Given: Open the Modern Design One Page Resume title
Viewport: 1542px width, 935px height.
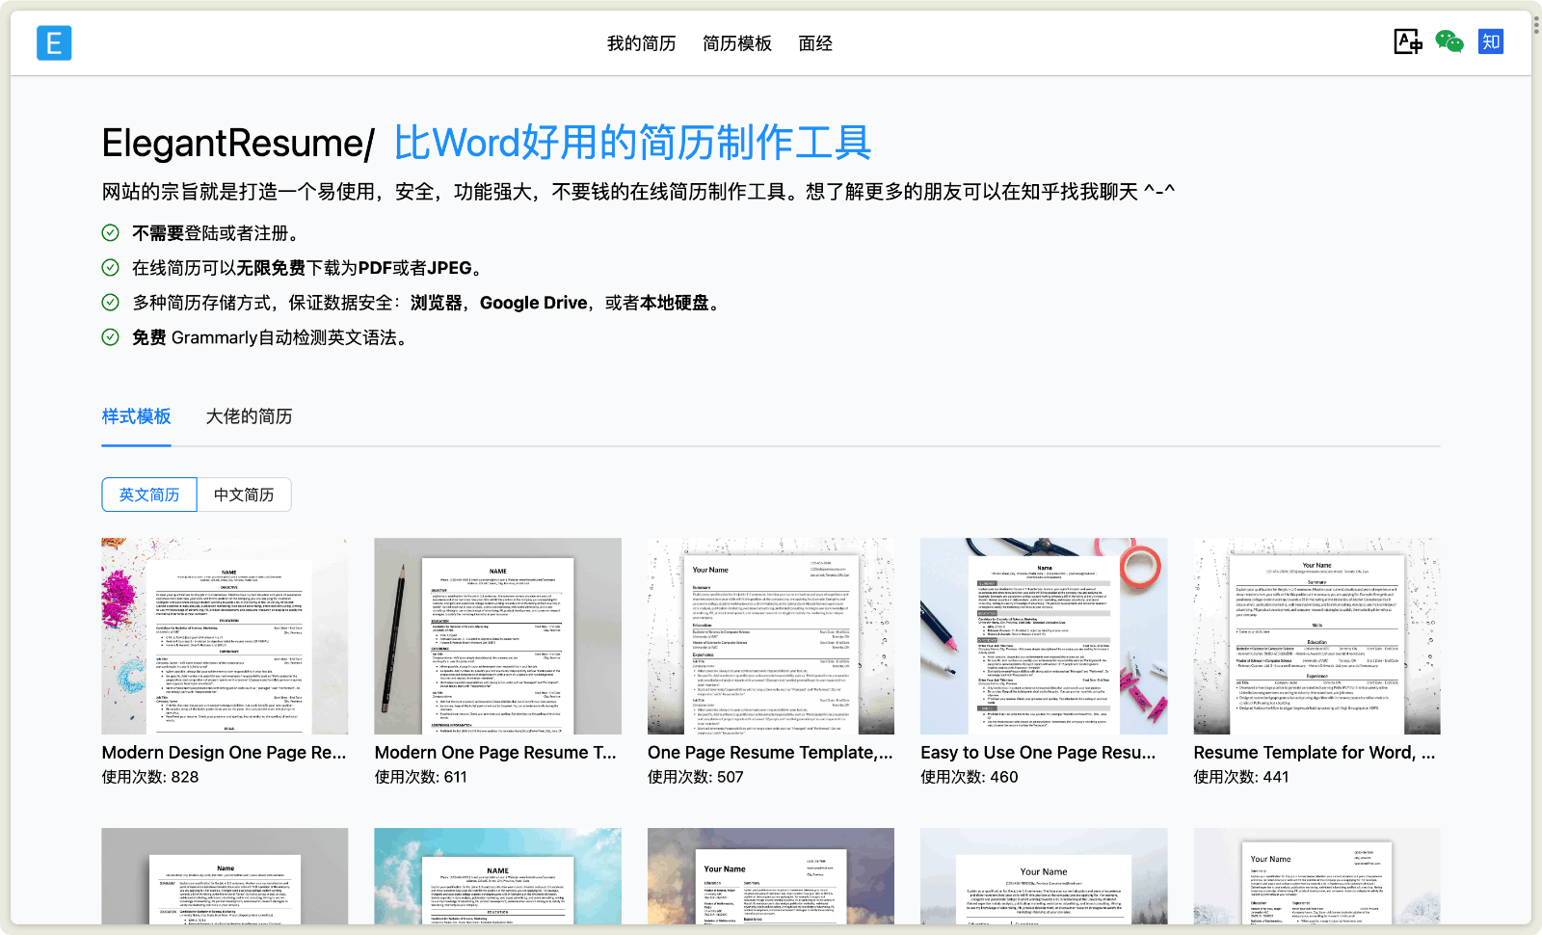Looking at the screenshot, I should point(224,753).
